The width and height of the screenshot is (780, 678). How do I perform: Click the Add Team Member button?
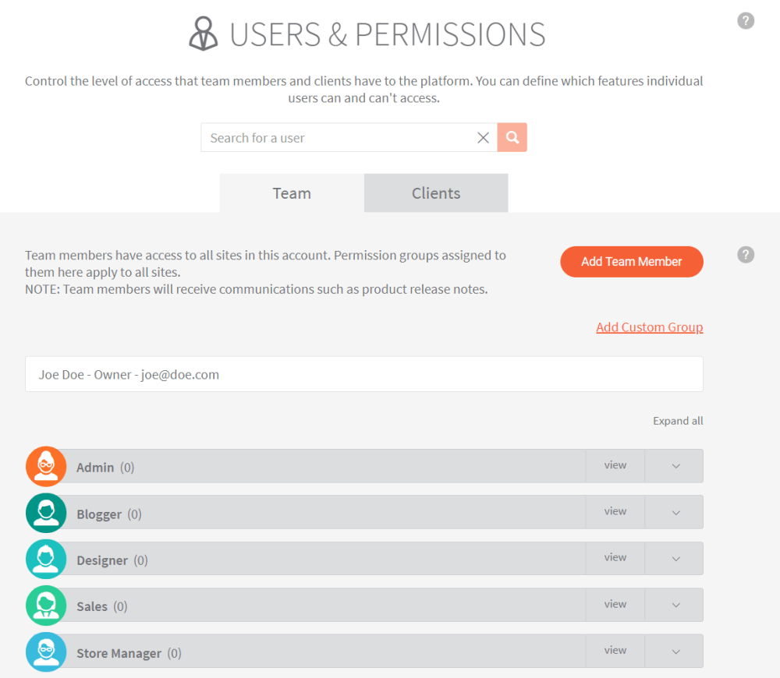tap(632, 261)
